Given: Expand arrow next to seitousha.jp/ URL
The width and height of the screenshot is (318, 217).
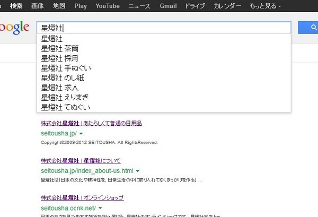Looking at the screenshot, I should tap(81, 134).
